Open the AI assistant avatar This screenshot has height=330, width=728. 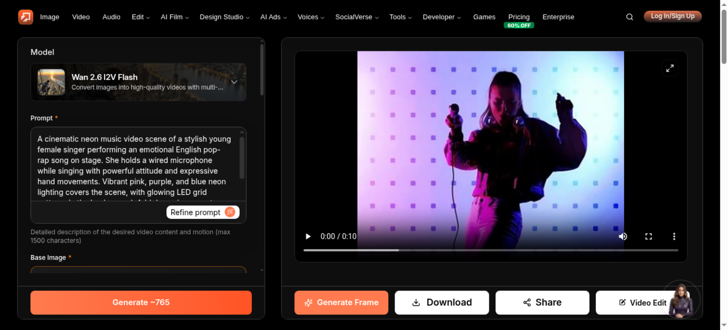(681, 300)
